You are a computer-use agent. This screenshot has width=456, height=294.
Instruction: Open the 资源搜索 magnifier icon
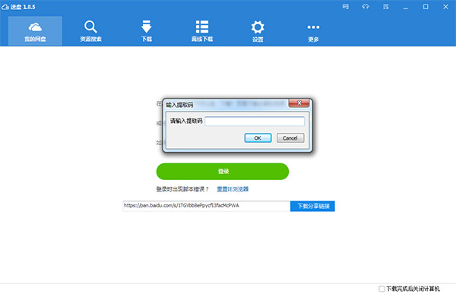click(90, 27)
